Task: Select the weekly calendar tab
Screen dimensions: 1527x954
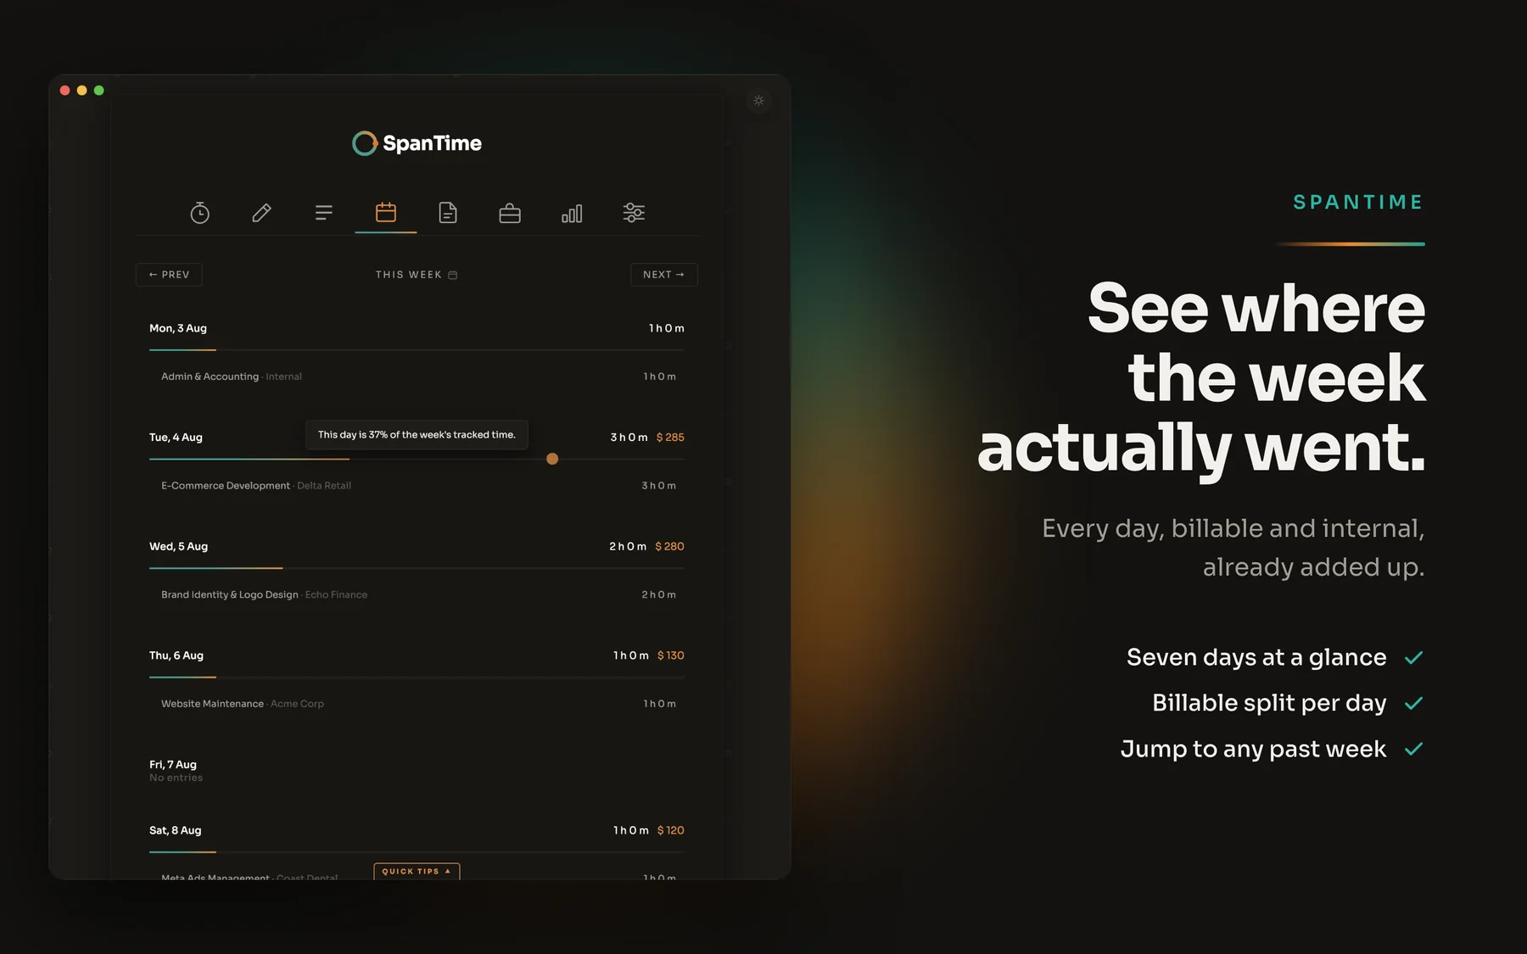Action: pyautogui.click(x=386, y=213)
